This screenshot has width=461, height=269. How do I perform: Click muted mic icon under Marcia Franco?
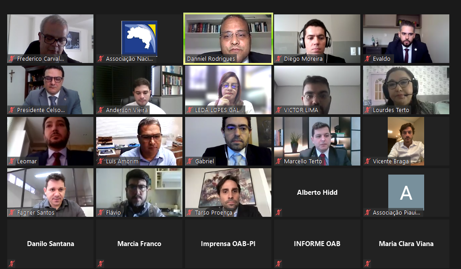click(101, 264)
